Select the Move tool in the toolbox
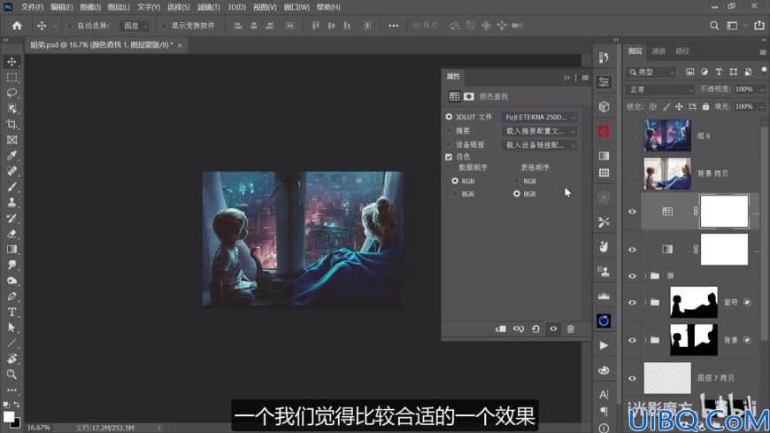Viewport: 770px width, 433px height. 12,62
